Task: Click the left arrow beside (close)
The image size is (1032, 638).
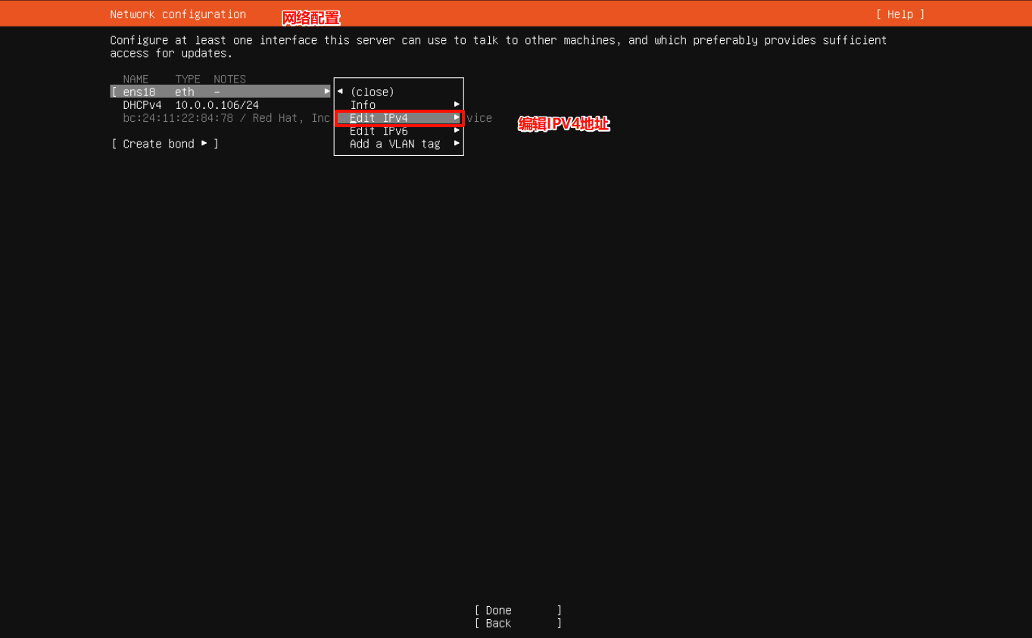Action: click(x=341, y=92)
